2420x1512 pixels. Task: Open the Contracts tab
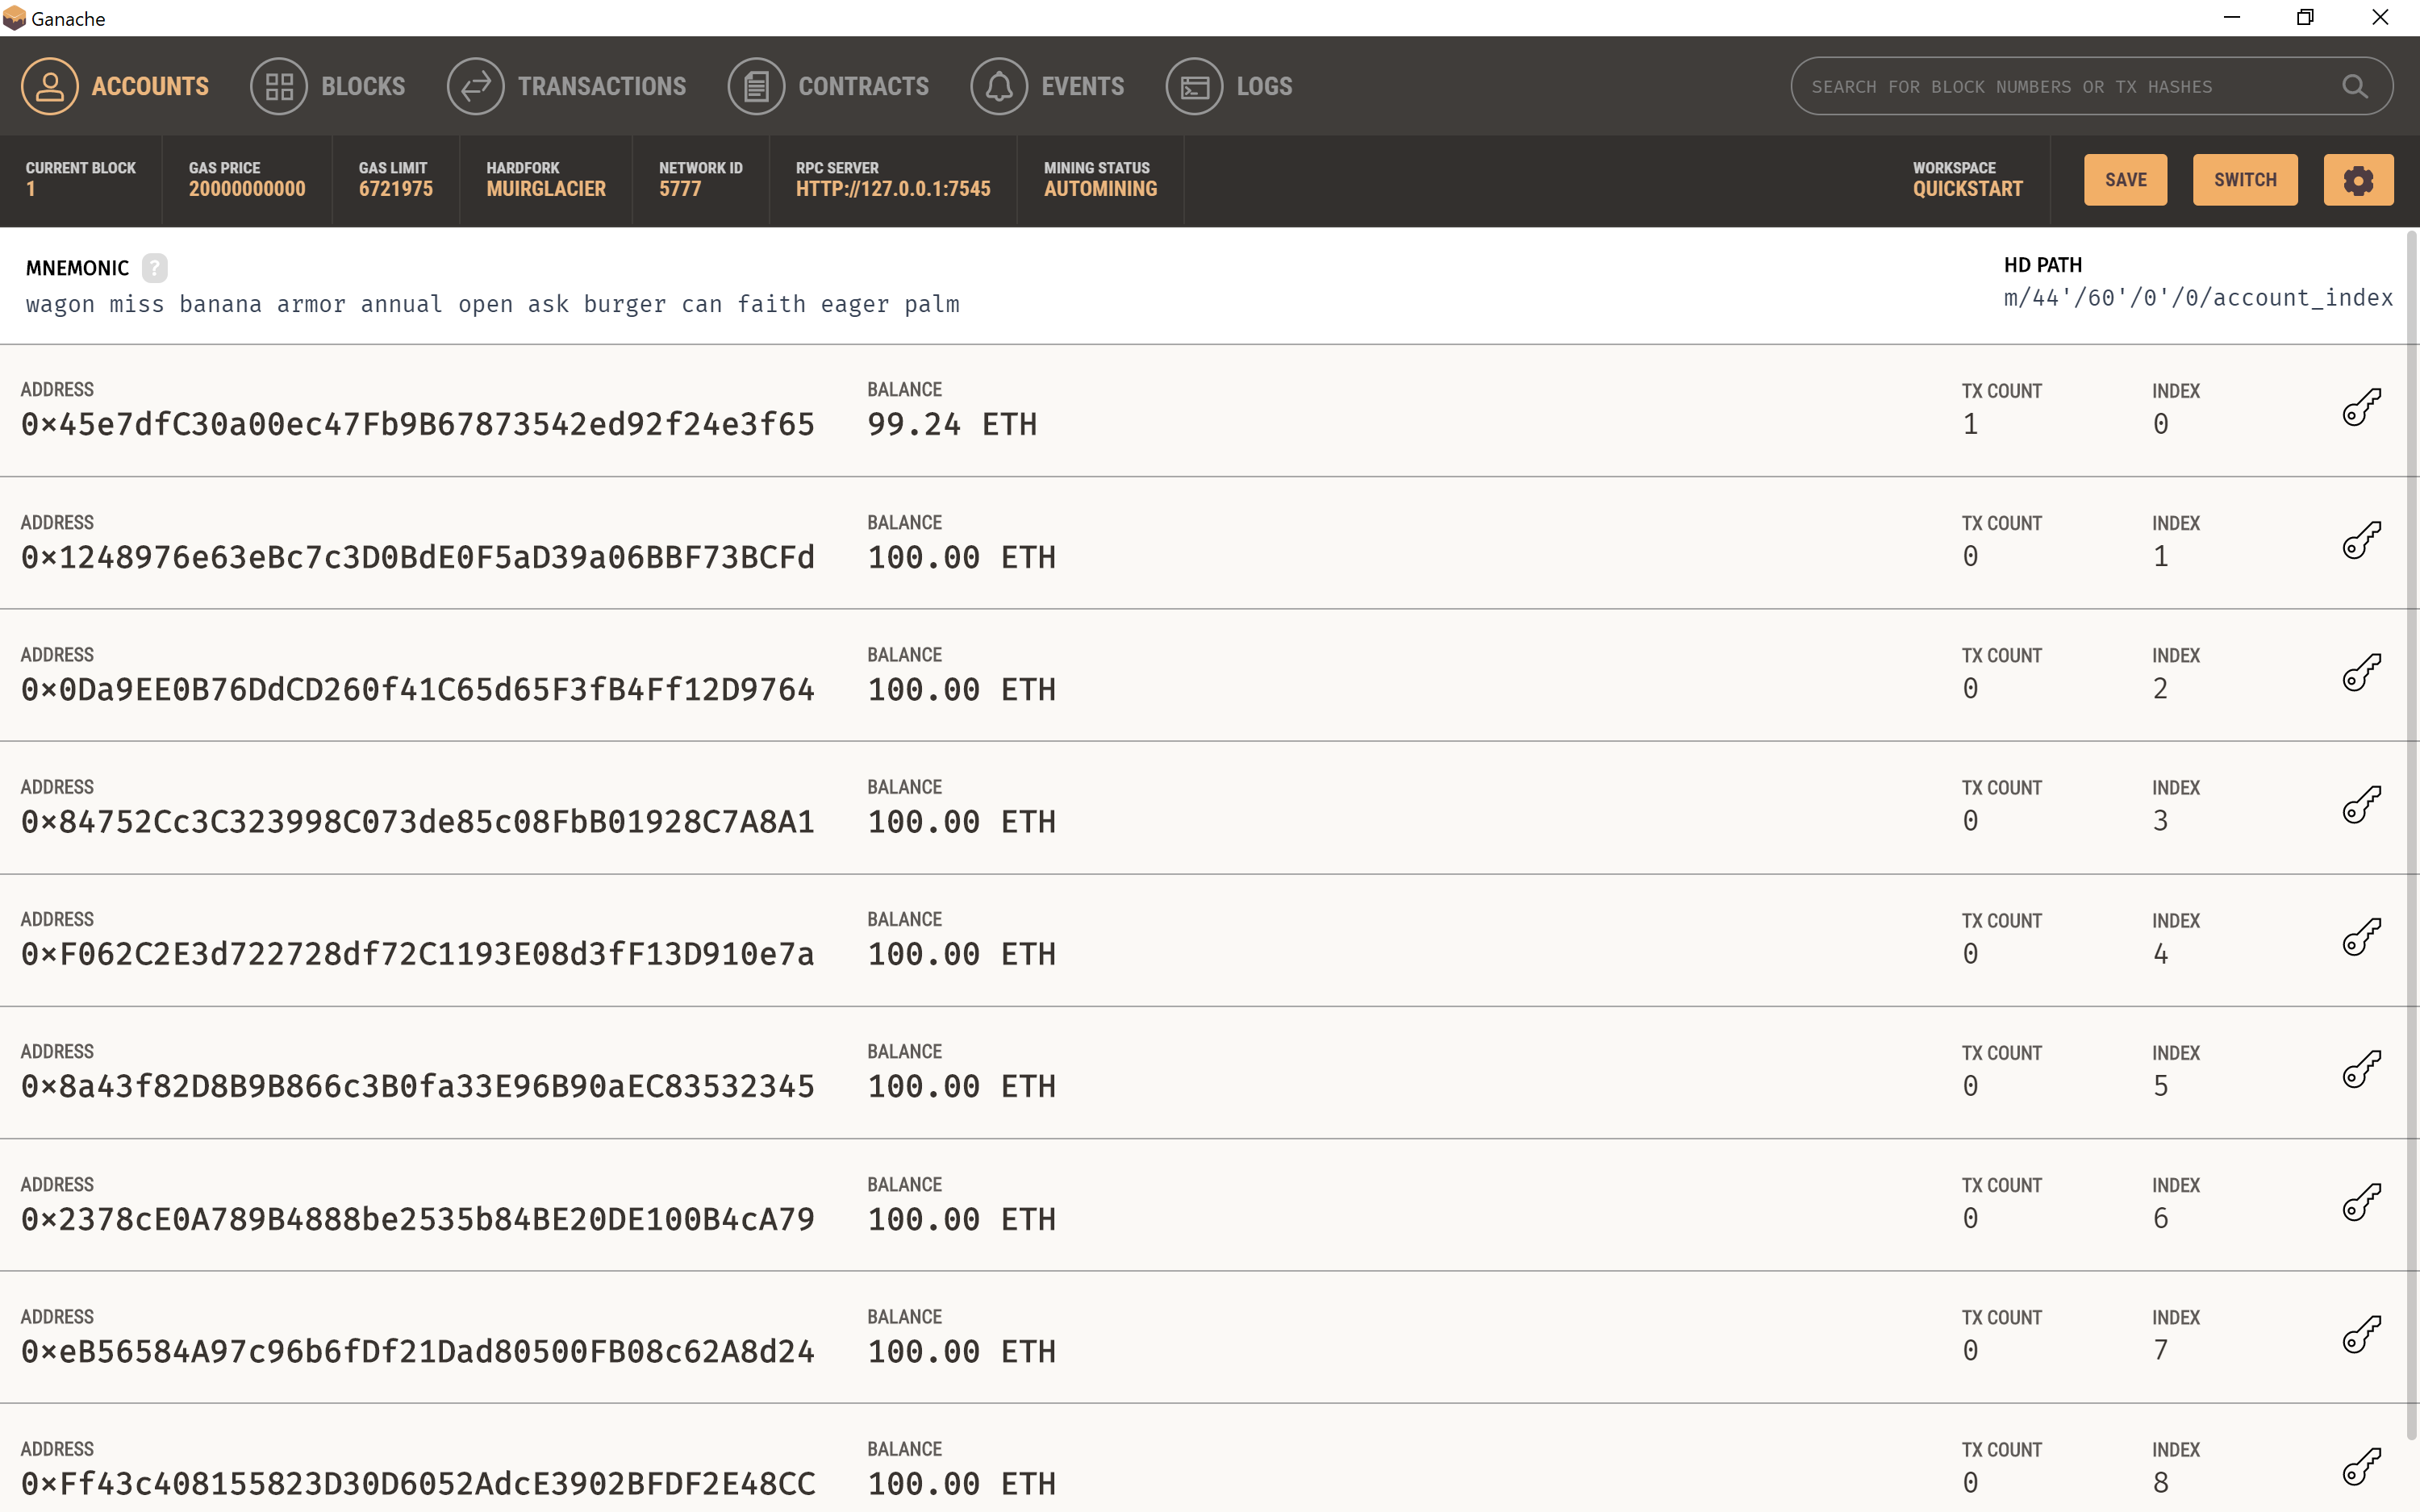(829, 86)
